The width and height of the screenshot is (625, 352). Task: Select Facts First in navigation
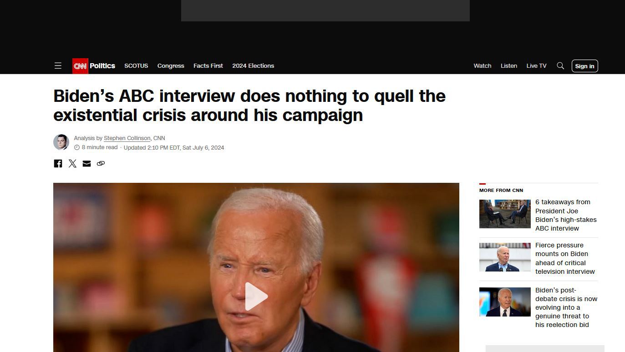tap(208, 66)
